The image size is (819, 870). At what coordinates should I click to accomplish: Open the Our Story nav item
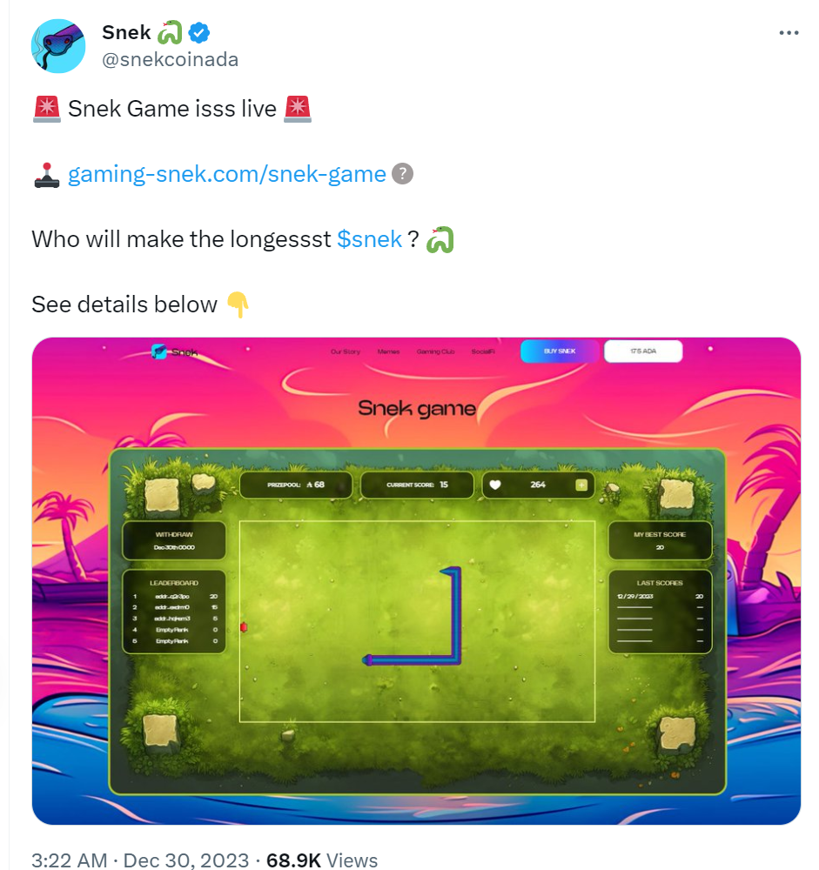[x=346, y=351]
